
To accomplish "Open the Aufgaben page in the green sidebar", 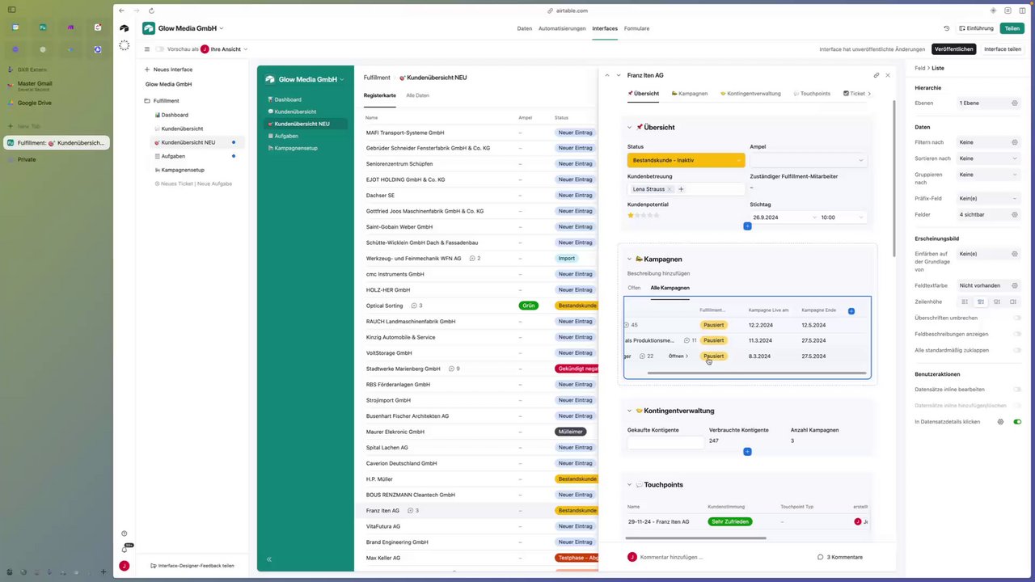I will [286, 136].
